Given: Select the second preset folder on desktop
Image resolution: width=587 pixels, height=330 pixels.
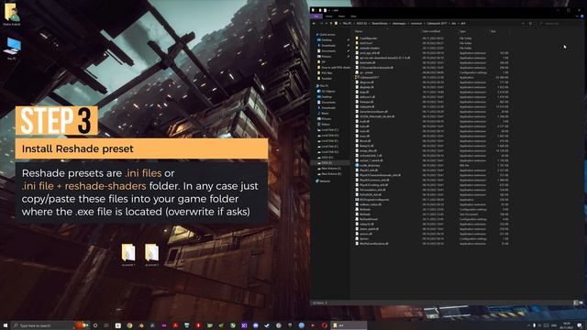Looking at the screenshot, I should (151, 255).
